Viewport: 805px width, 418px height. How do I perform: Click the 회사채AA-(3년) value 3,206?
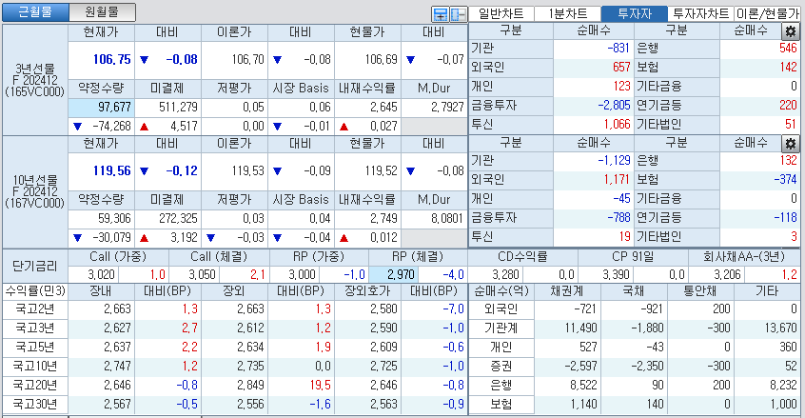728,275
